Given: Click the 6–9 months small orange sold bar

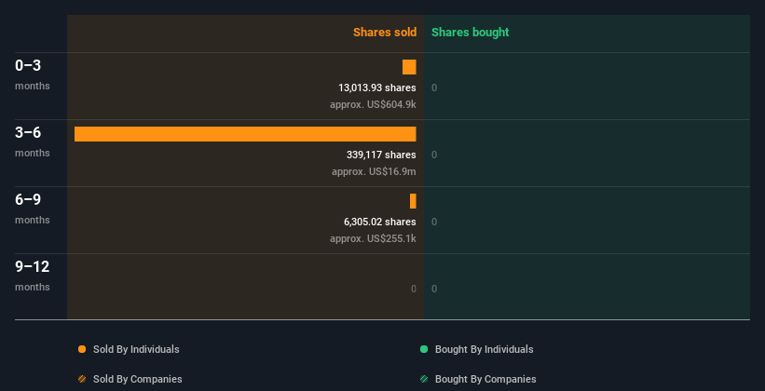Looking at the screenshot, I should (x=413, y=201).
